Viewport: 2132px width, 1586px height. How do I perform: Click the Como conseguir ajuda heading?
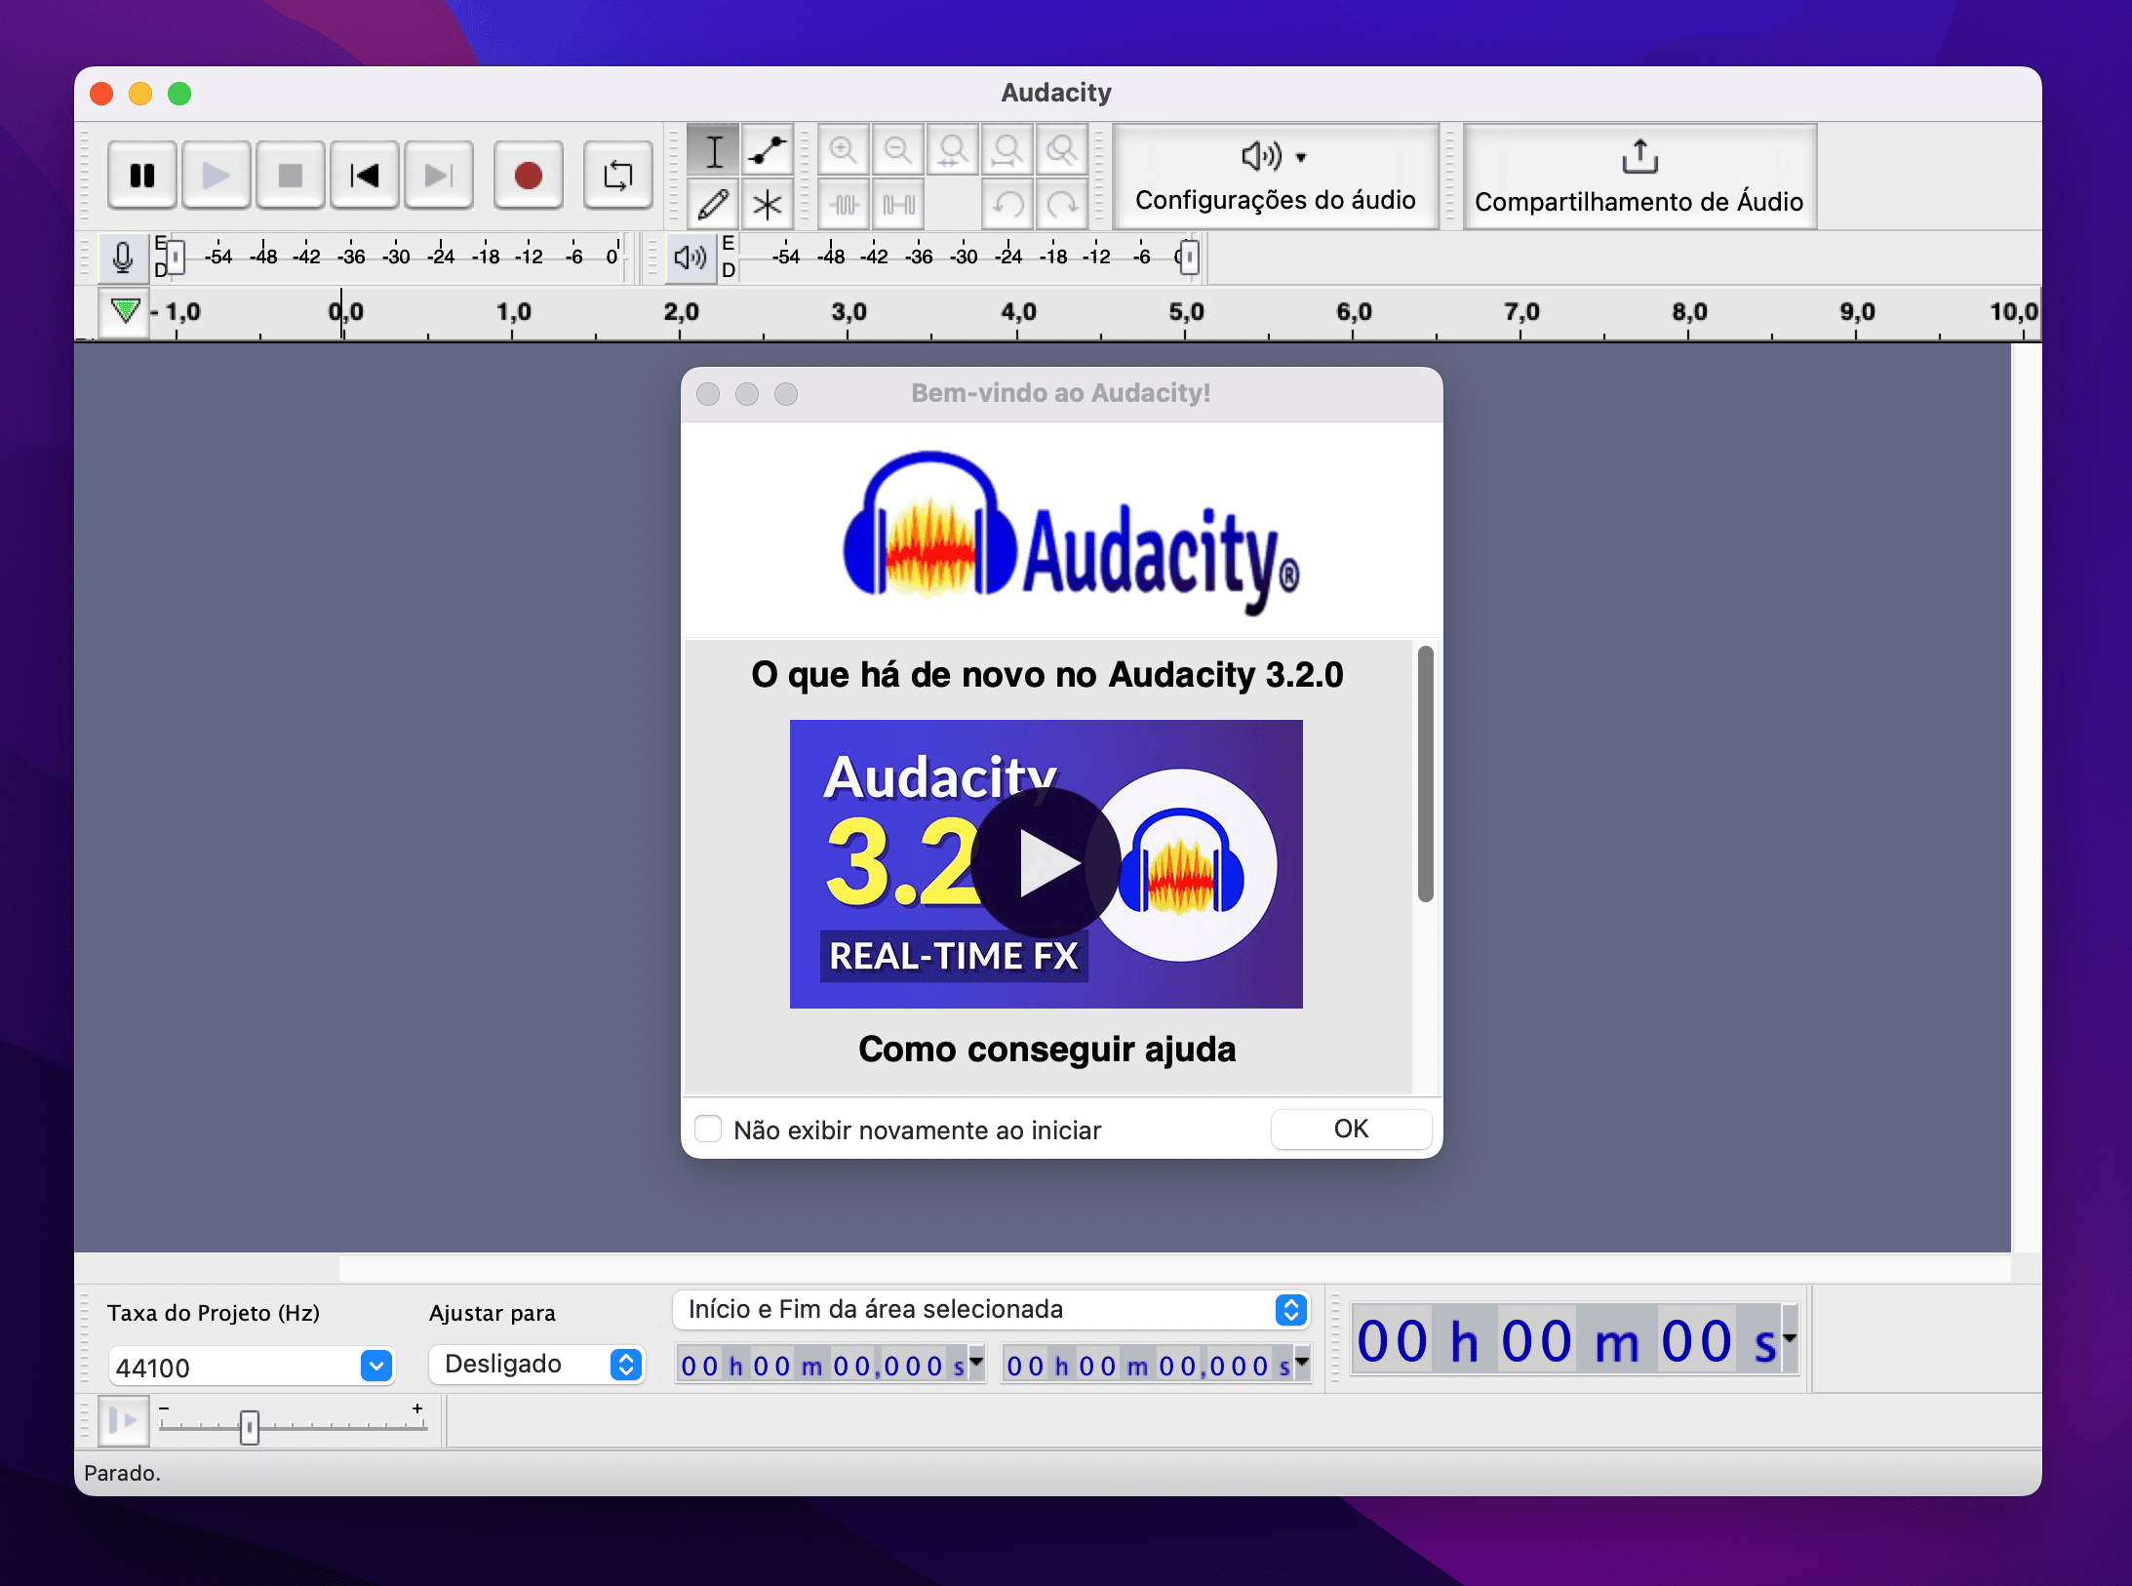pyautogui.click(x=1047, y=1050)
